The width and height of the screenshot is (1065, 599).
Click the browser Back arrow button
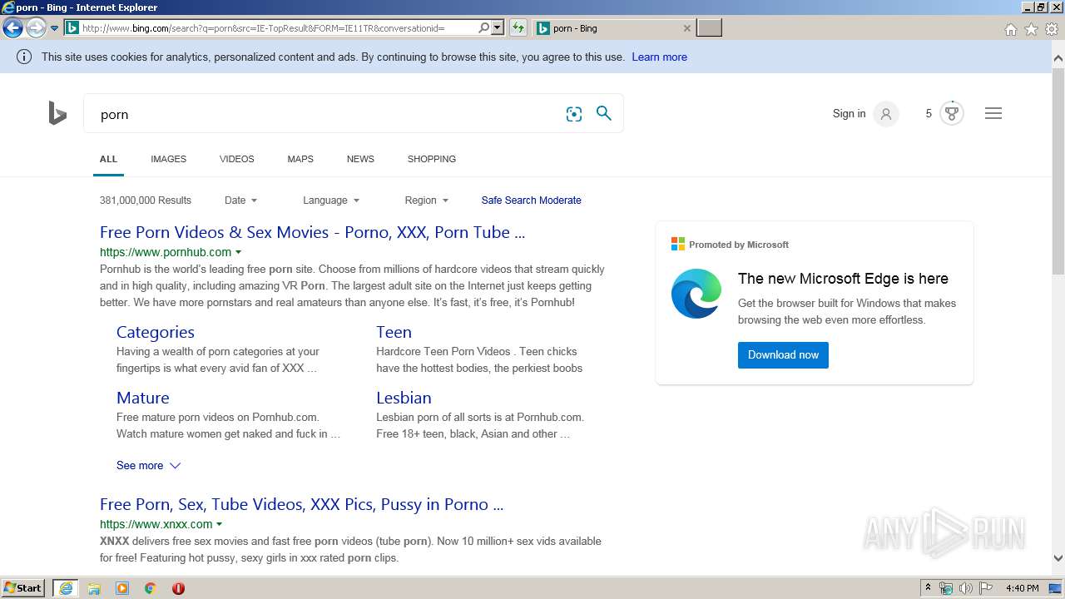click(x=12, y=28)
